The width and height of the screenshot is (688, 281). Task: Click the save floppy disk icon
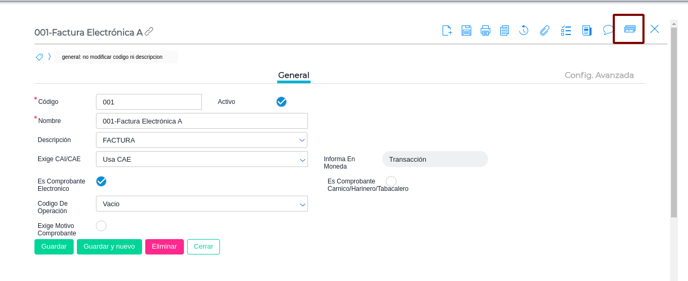(466, 30)
